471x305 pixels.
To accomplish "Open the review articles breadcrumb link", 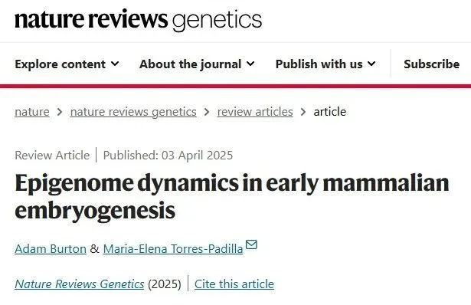I will coord(255,112).
